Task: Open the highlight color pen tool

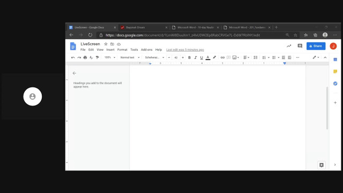Action: (214, 57)
